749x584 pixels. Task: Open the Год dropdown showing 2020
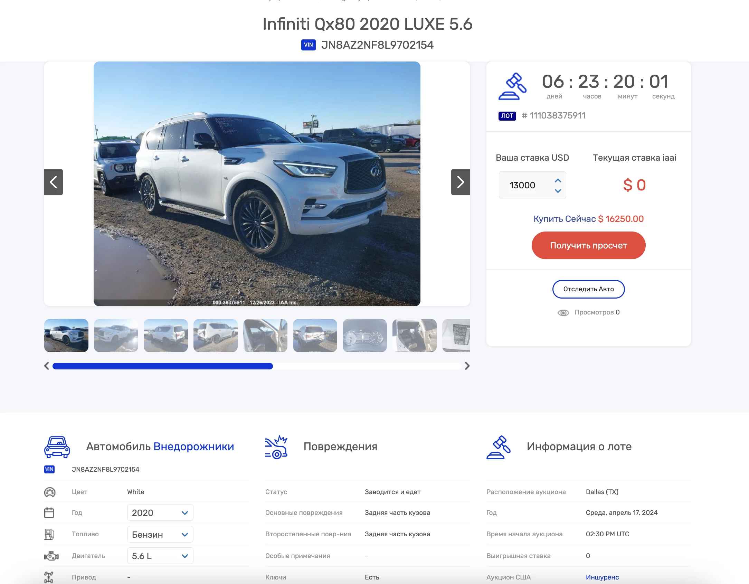(x=160, y=513)
